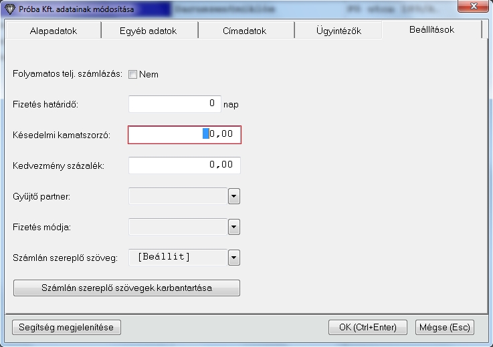Open the Egyéb adatok tab
Image resolution: width=493 pixels, height=347 pixels.
(x=150, y=31)
